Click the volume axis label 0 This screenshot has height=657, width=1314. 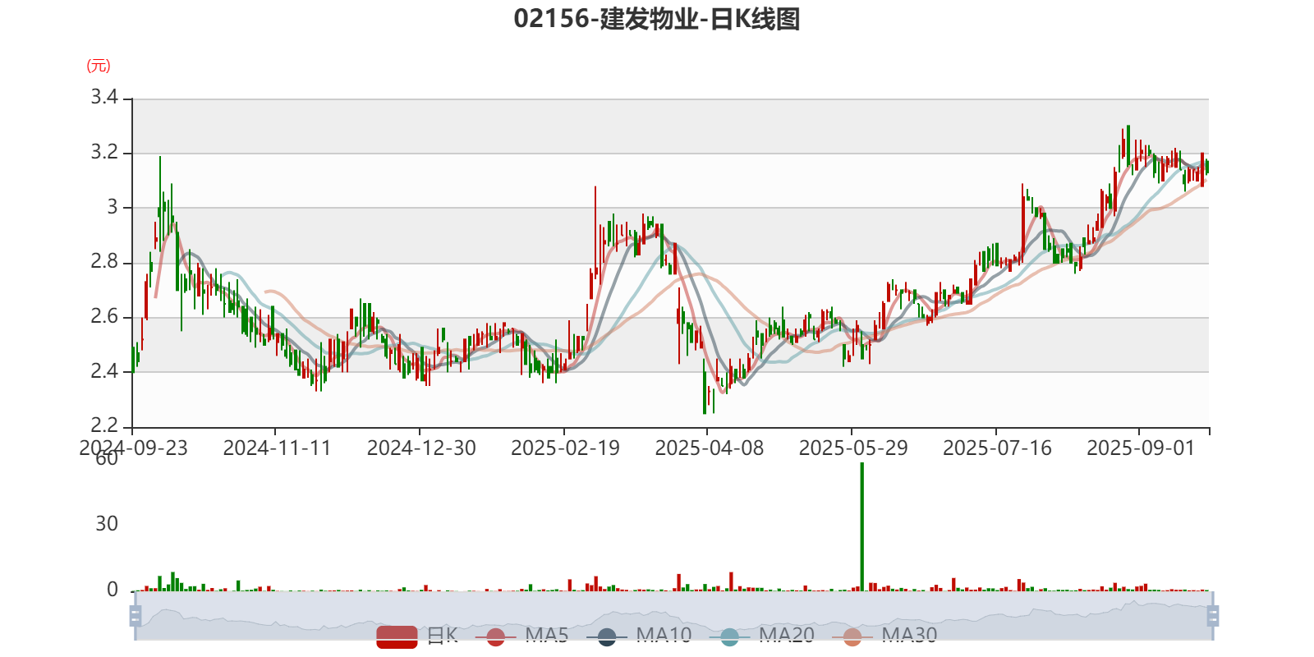click(113, 590)
